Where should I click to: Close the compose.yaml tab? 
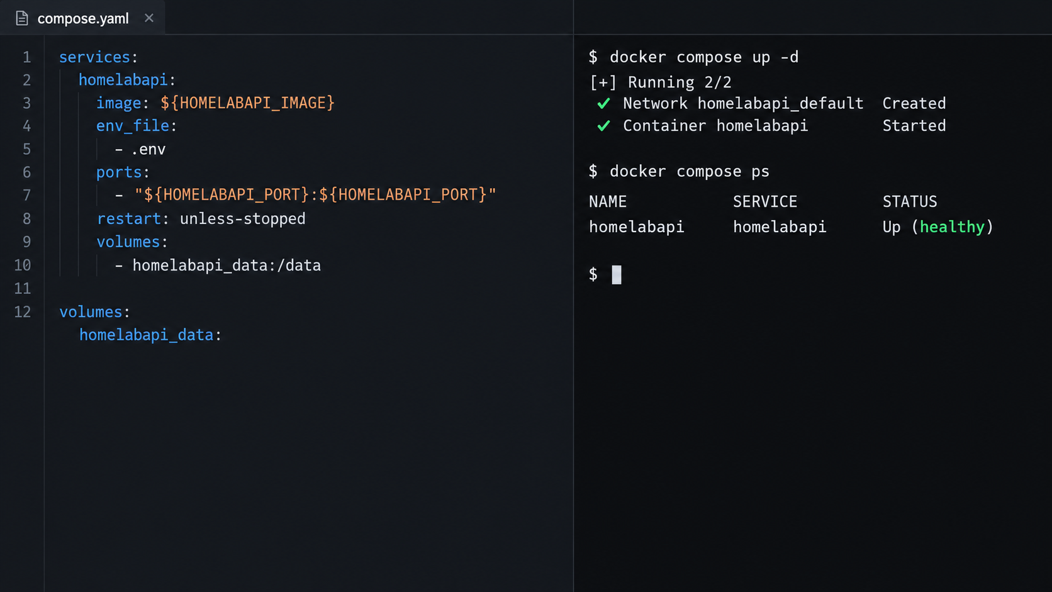click(x=148, y=18)
